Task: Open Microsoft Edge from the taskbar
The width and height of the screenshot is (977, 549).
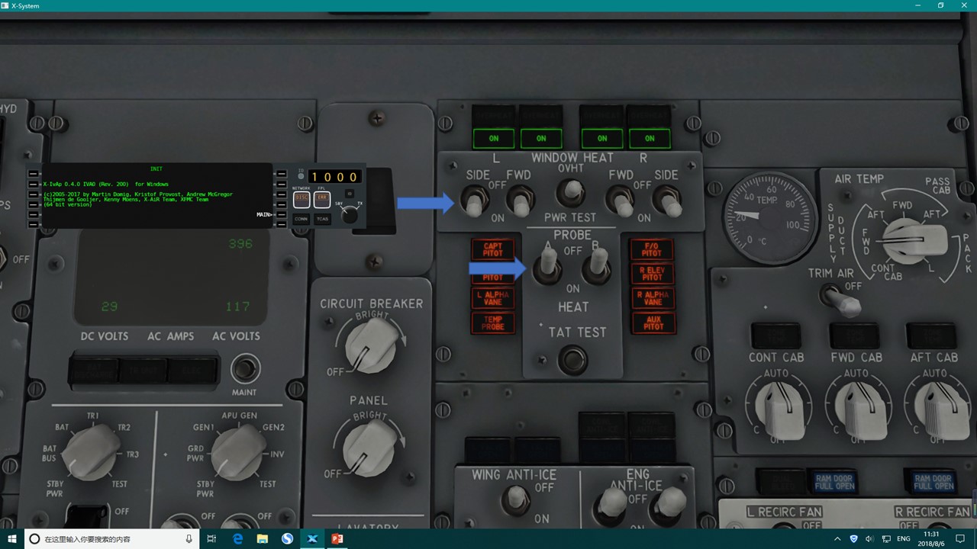Action: click(237, 538)
